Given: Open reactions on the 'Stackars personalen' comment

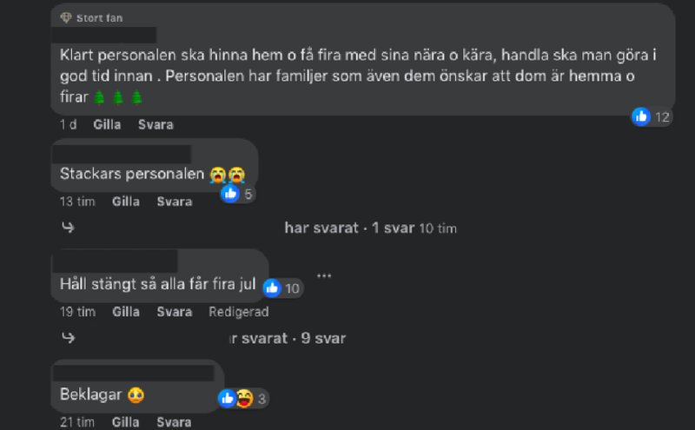Looking at the screenshot, I should (238, 194).
